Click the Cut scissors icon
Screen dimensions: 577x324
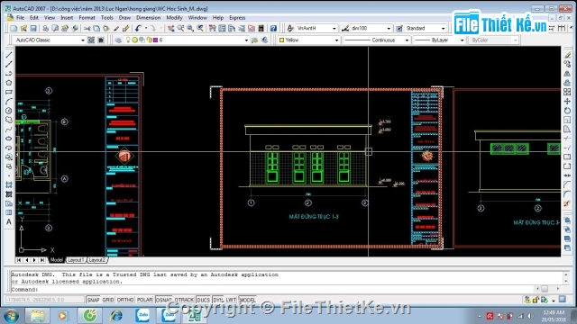pyautogui.click(x=87, y=28)
